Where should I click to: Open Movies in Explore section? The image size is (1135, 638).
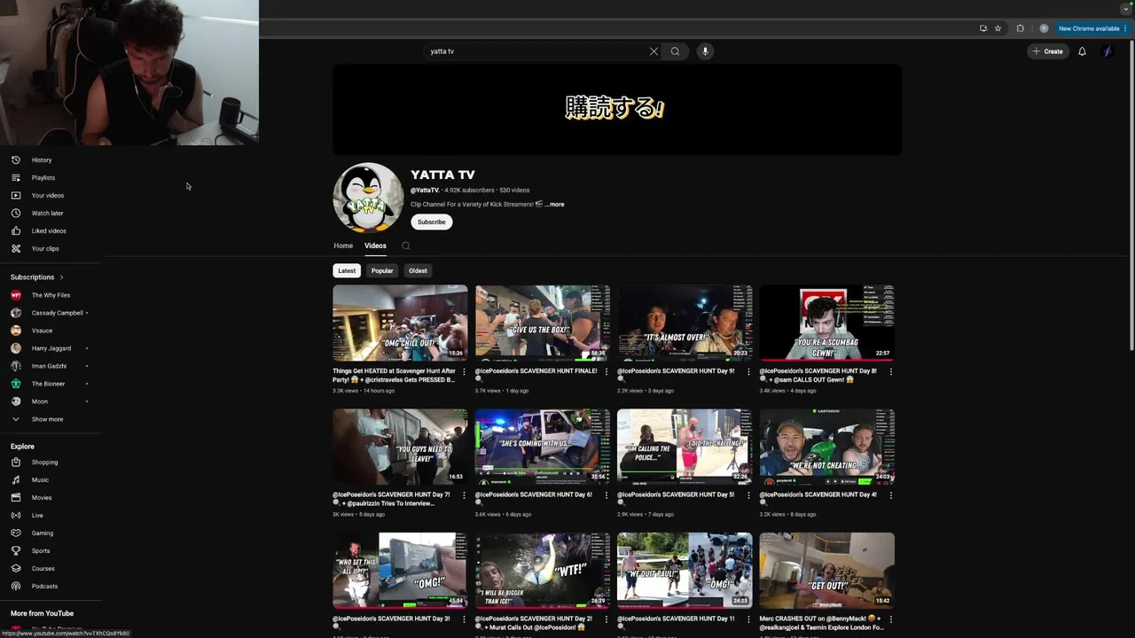pyautogui.click(x=42, y=498)
